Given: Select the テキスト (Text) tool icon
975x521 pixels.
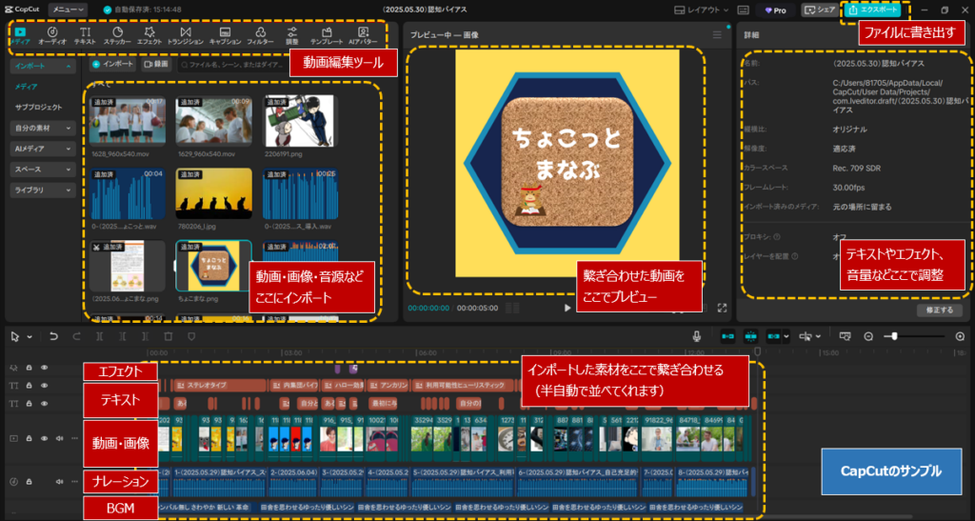Looking at the screenshot, I should pos(85,37).
